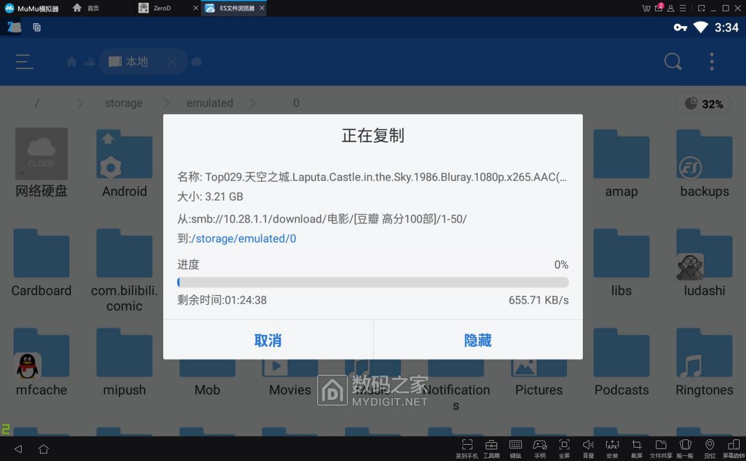The height and width of the screenshot is (461, 746).
Task: Toggle 屏幕旋转 screen rotation
Action: pyautogui.click(x=734, y=448)
